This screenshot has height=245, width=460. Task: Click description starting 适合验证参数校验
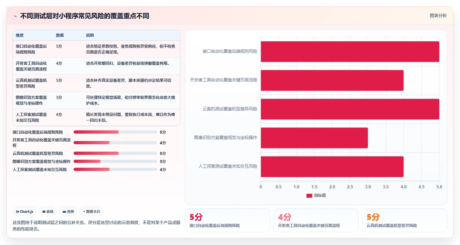pyautogui.click(x=131, y=49)
